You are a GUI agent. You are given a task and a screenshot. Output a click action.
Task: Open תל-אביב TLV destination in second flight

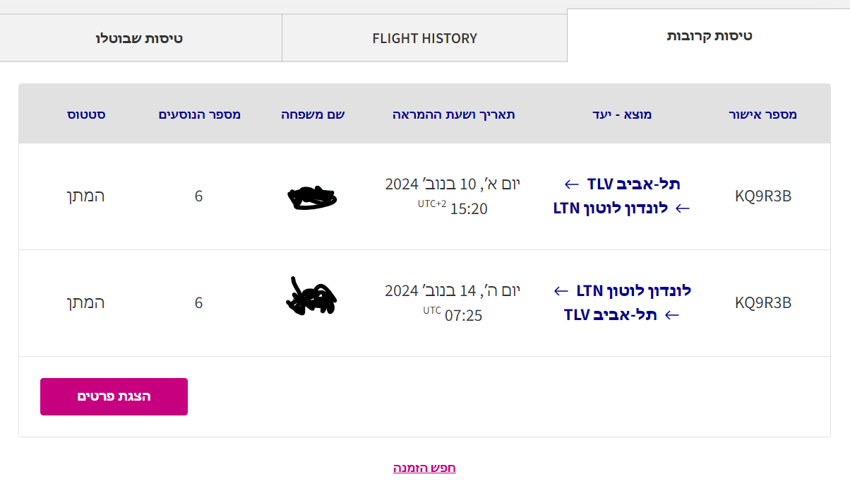pos(611,314)
